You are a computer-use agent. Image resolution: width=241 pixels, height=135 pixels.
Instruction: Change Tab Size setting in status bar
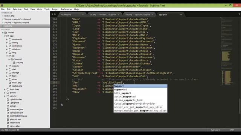[215, 130]
